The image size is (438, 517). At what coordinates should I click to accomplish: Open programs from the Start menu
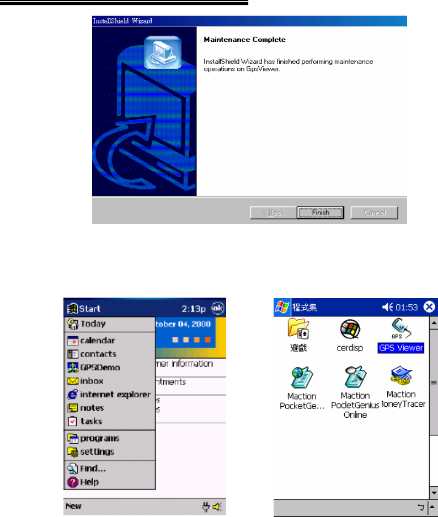(110, 438)
